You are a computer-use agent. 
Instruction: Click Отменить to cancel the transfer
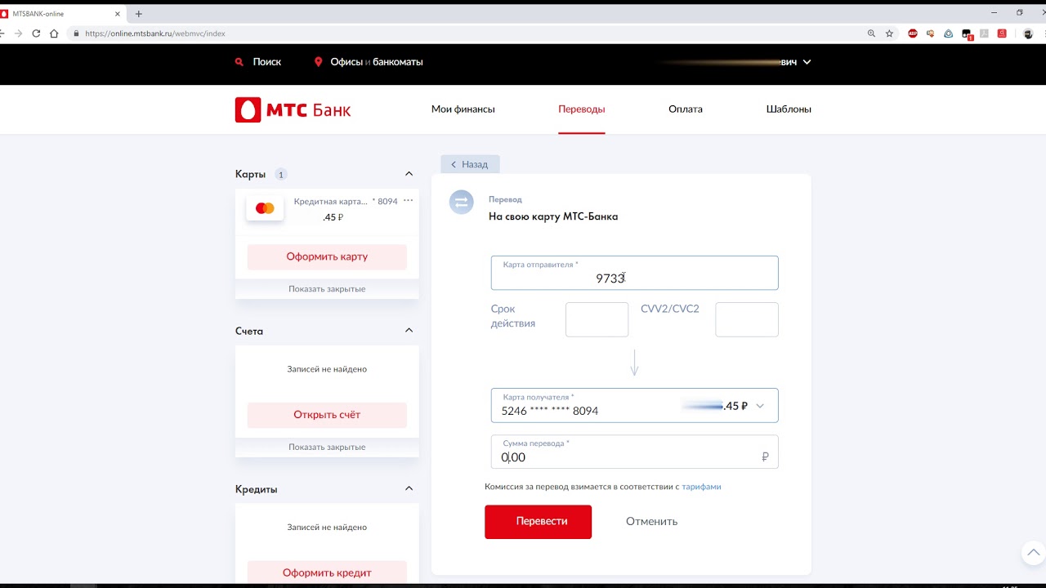(x=651, y=521)
